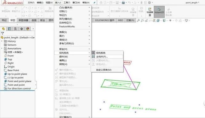Open the 帮助(H) menu

pyautogui.click(x=86, y=3)
